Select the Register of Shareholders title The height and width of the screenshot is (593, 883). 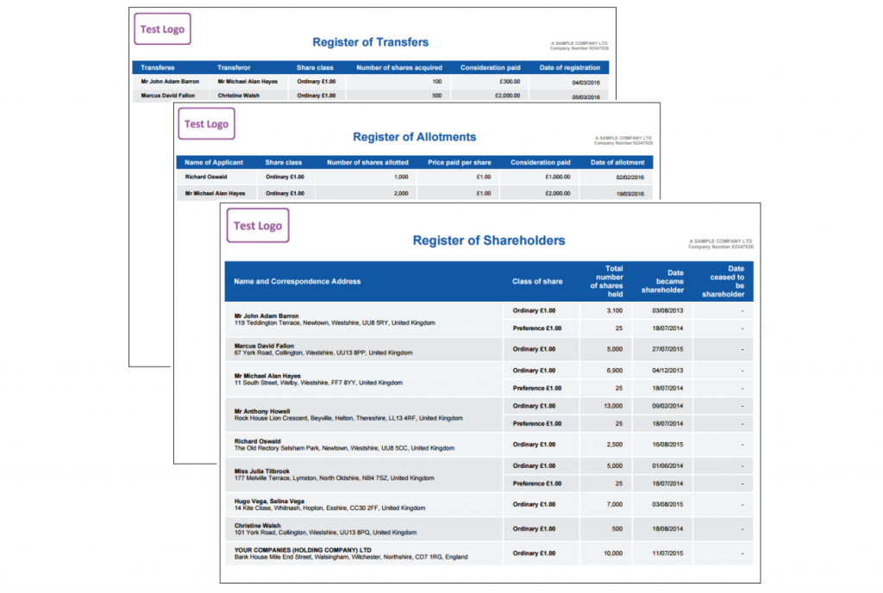click(489, 240)
